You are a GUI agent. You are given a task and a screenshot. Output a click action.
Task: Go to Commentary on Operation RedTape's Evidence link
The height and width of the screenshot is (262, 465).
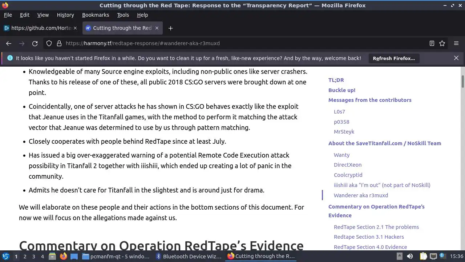coord(376,211)
